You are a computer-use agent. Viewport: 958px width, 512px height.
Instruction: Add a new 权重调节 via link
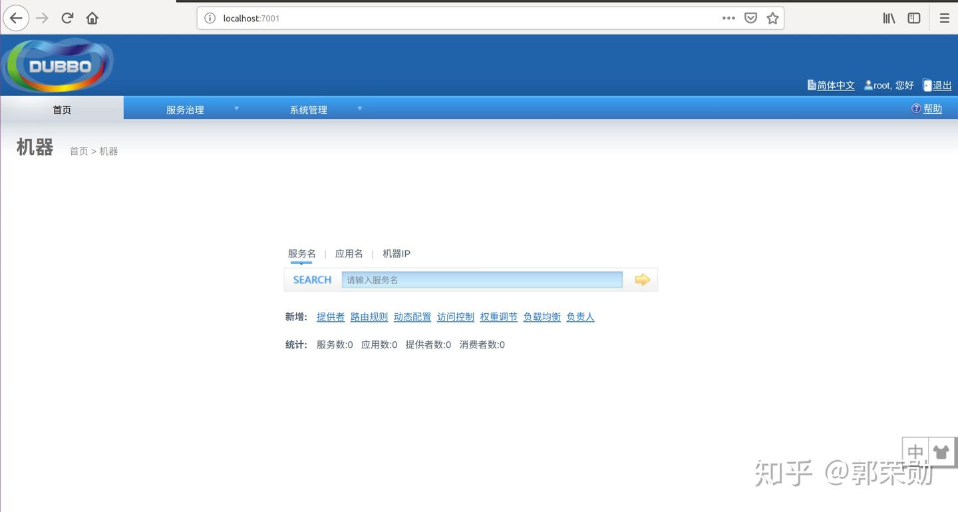[x=499, y=317]
